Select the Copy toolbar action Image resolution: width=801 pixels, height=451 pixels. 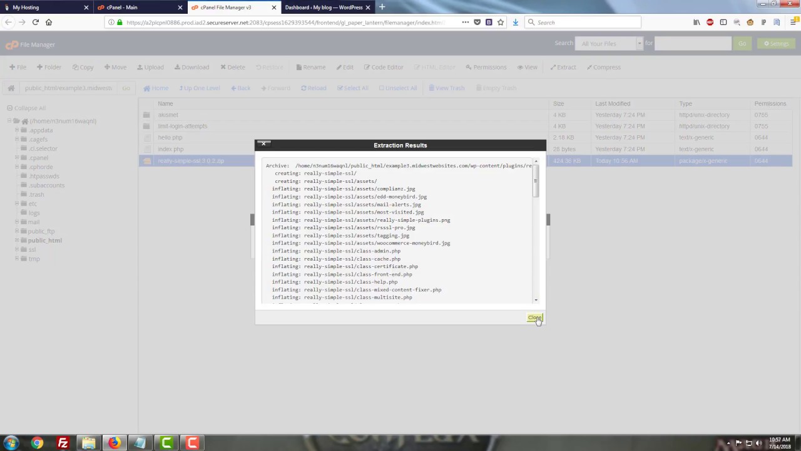[x=83, y=67]
